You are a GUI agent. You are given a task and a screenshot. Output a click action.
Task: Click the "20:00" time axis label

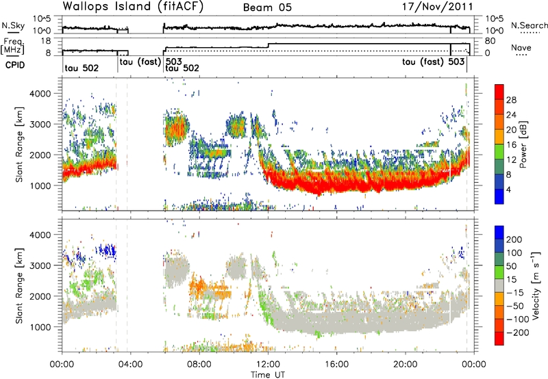tap(405, 365)
